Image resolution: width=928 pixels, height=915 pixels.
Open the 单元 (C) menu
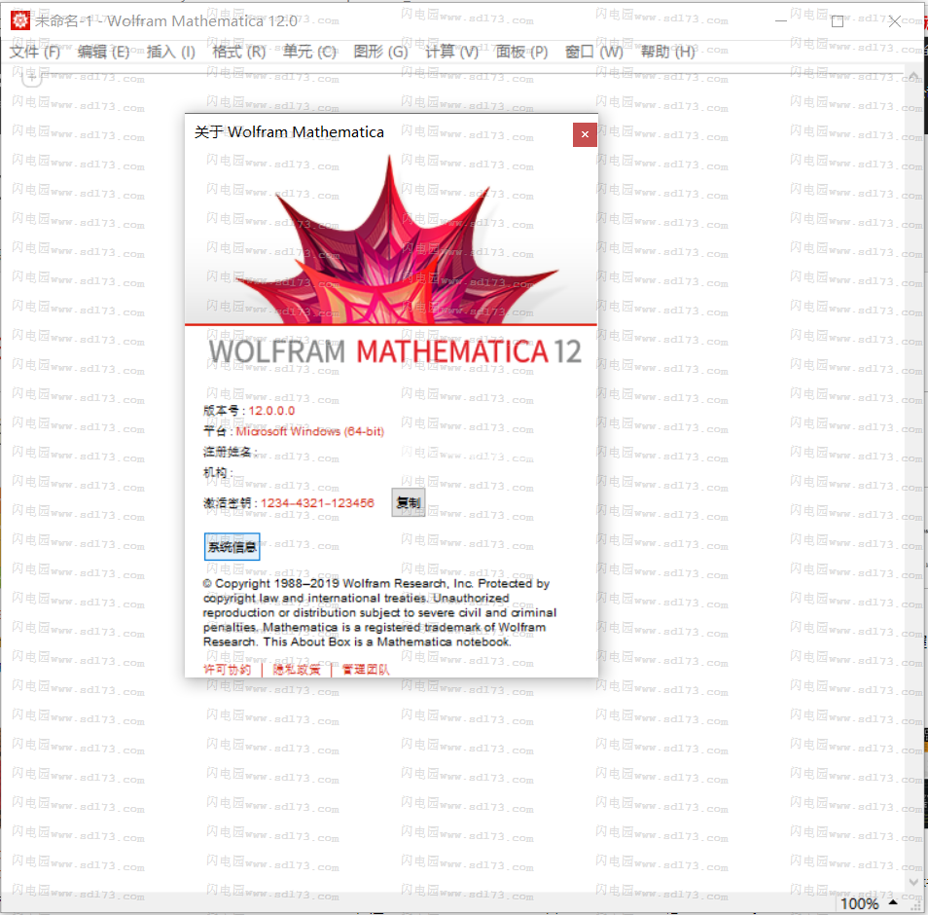[309, 53]
